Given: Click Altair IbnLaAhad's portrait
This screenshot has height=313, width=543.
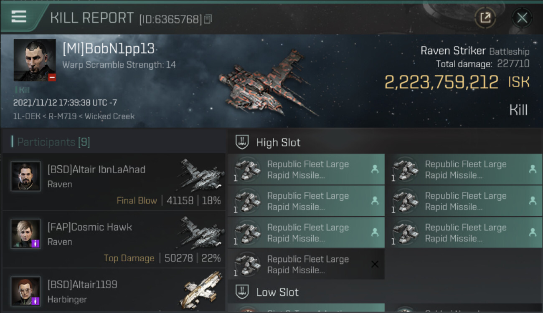Looking at the screenshot, I should tap(26, 176).
